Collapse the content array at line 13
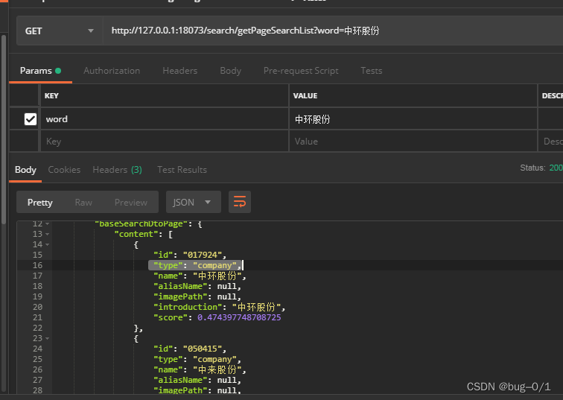 (x=48, y=234)
